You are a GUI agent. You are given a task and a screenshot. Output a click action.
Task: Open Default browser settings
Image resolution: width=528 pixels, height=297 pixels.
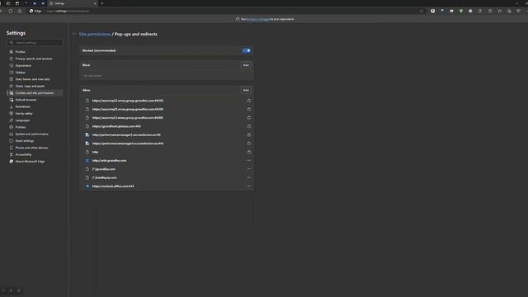click(26, 100)
